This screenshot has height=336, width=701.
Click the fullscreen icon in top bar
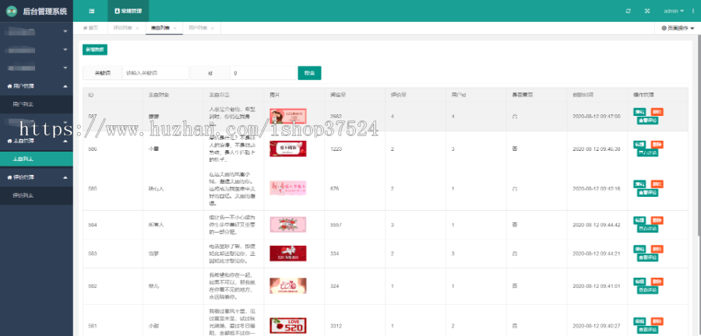(647, 11)
